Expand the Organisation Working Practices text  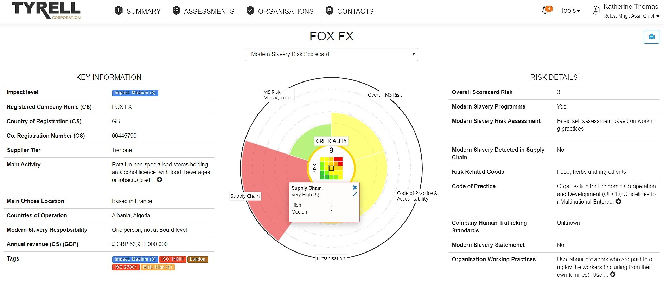pyautogui.click(x=613, y=274)
